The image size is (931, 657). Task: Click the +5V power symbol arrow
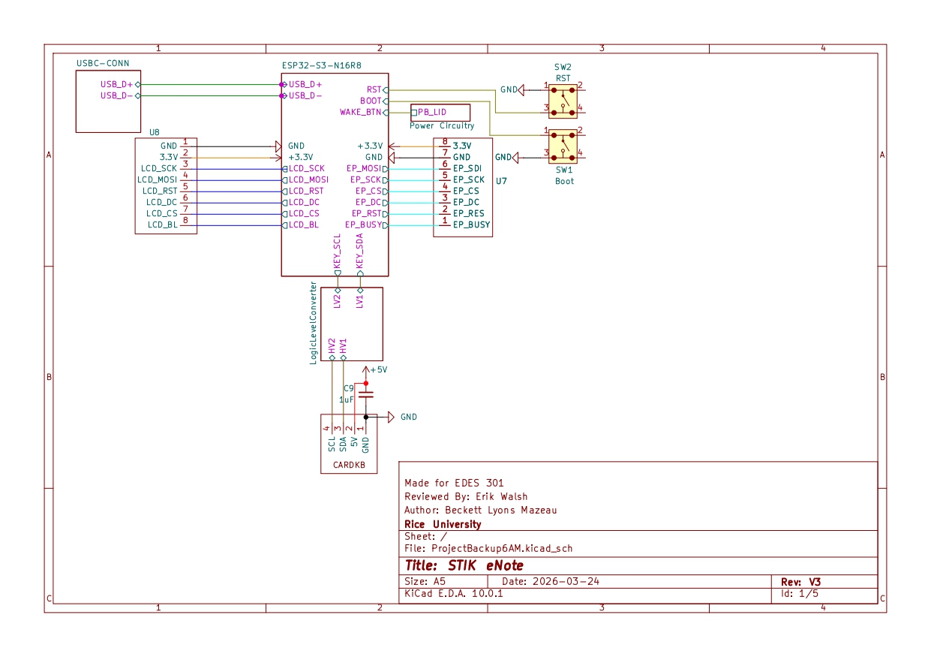365,369
